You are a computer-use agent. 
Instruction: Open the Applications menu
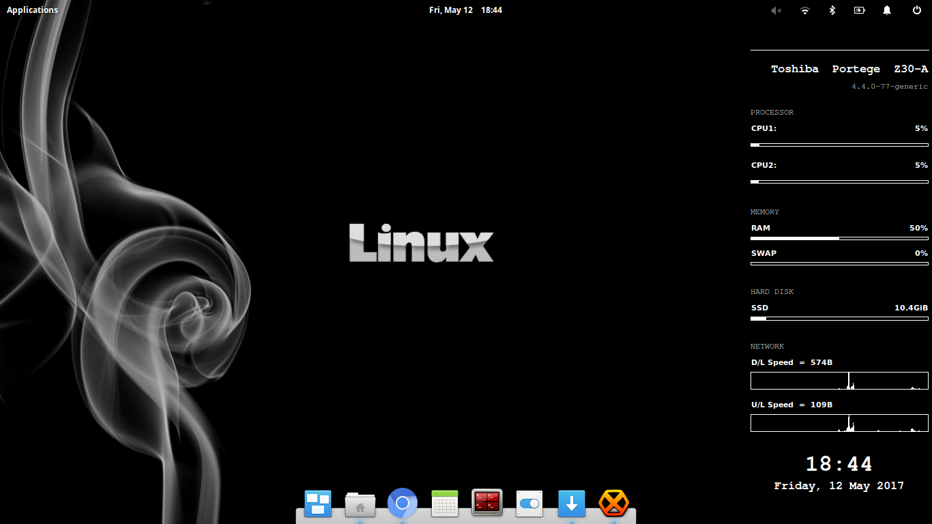click(x=32, y=10)
